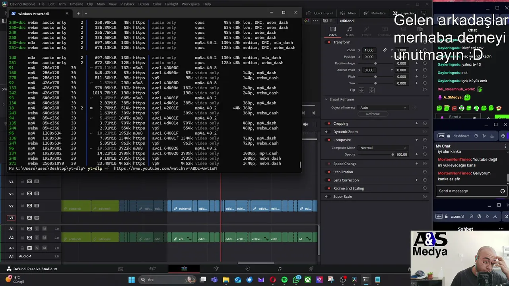The image size is (509, 286).
Task: Open the Composite Mode dropdown
Action: coord(383,148)
